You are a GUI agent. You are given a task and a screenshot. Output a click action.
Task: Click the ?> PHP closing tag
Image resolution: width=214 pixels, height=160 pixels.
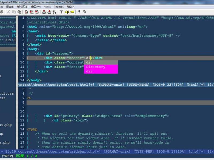click(x=29, y=98)
